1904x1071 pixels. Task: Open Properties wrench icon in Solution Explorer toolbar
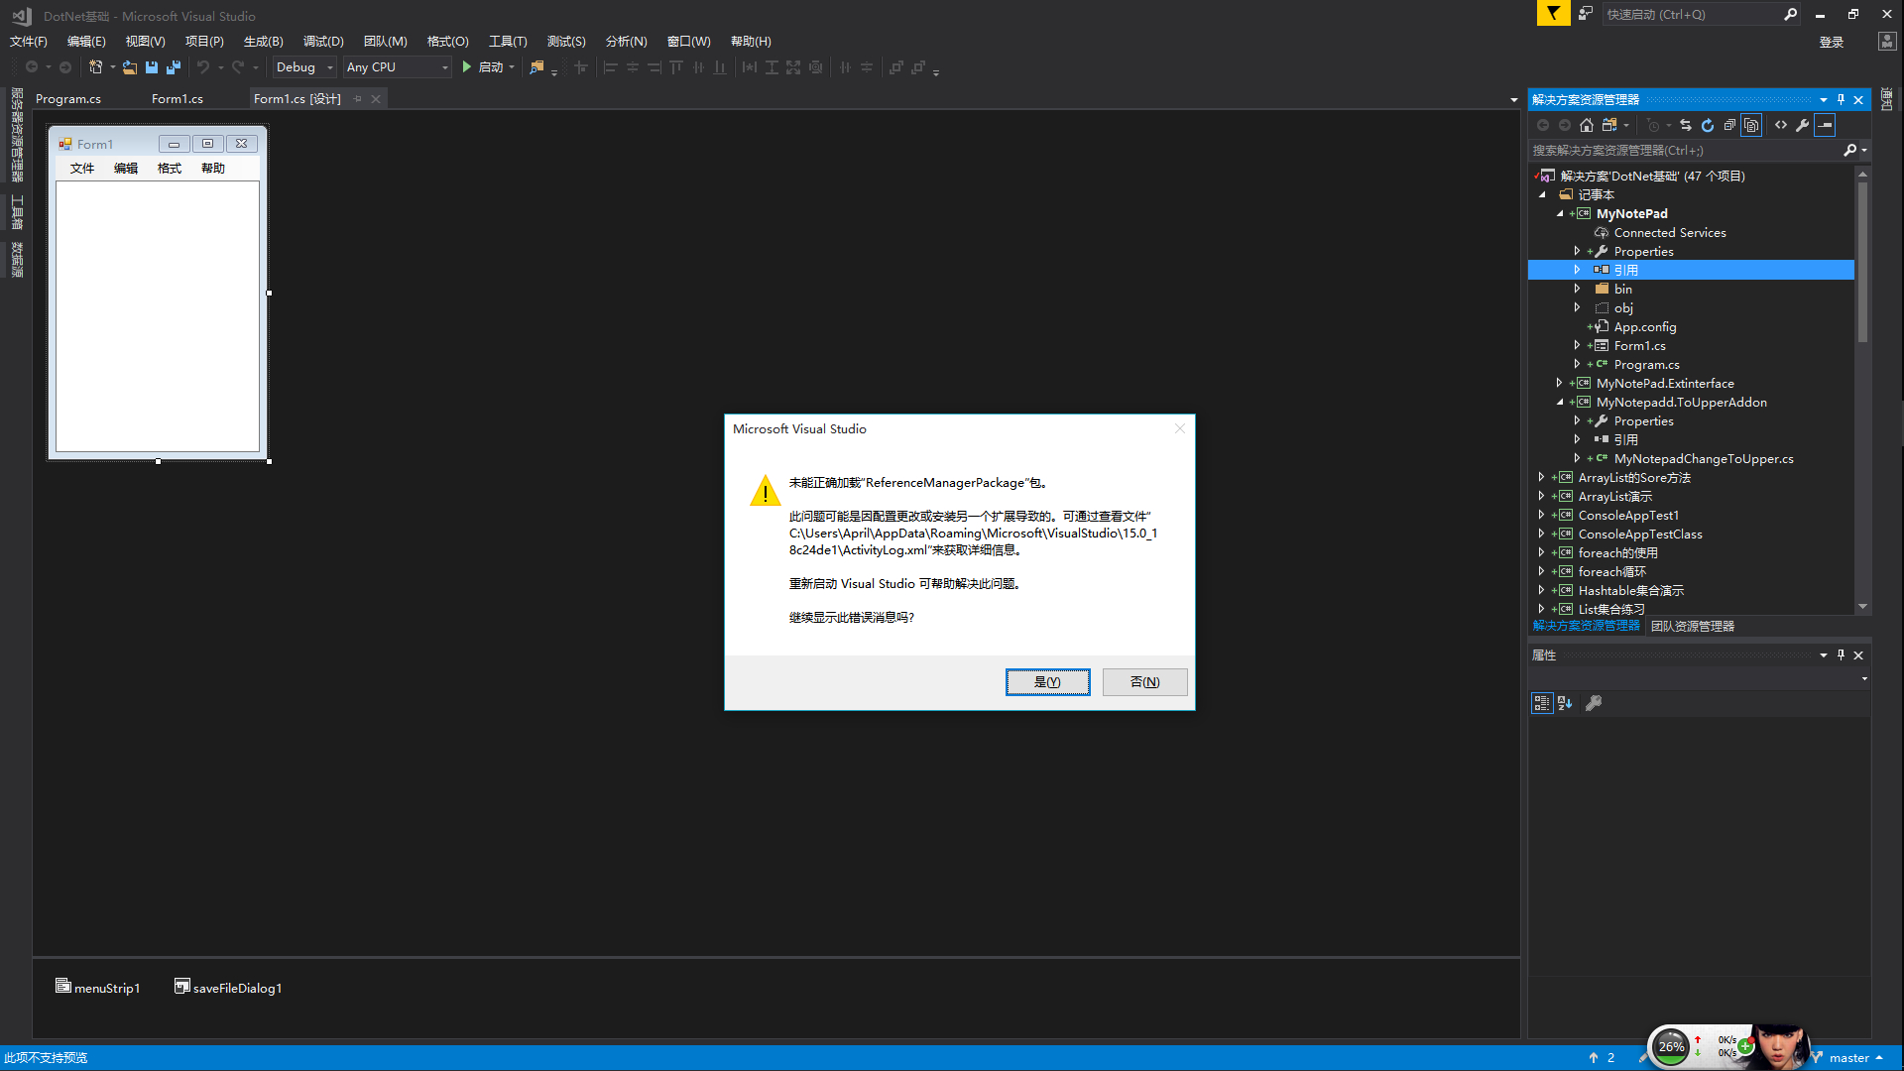click(1803, 125)
